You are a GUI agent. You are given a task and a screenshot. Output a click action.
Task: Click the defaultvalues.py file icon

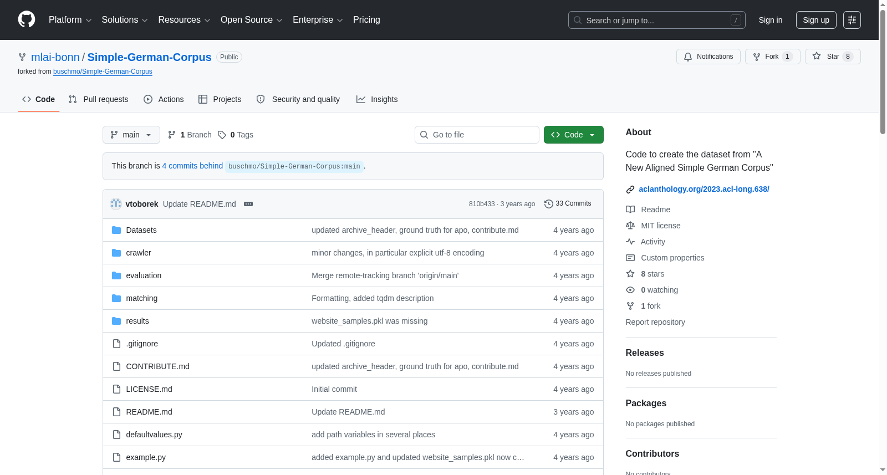[x=116, y=435]
